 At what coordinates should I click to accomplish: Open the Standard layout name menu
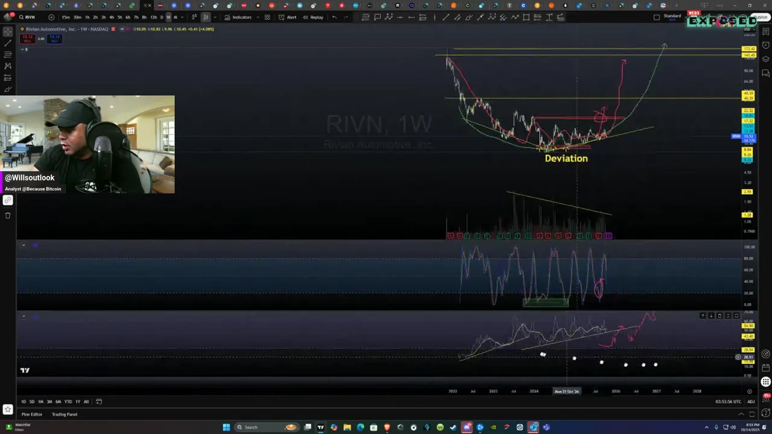[x=672, y=17]
